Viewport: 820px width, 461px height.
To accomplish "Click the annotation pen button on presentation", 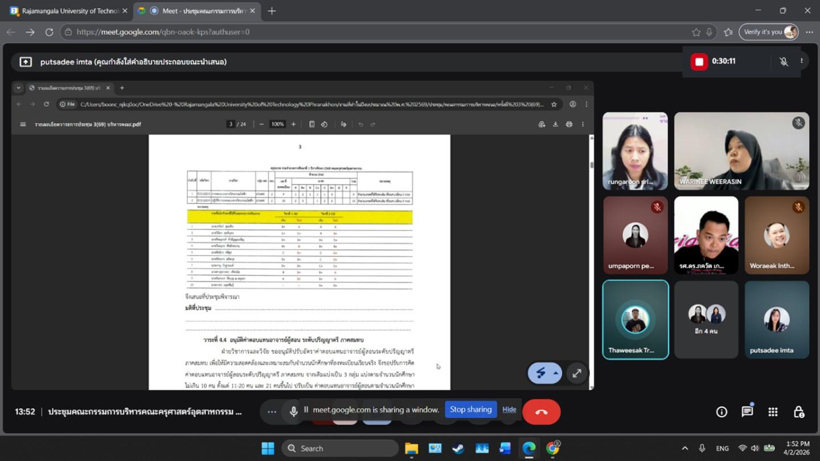I will pyautogui.click(x=540, y=373).
